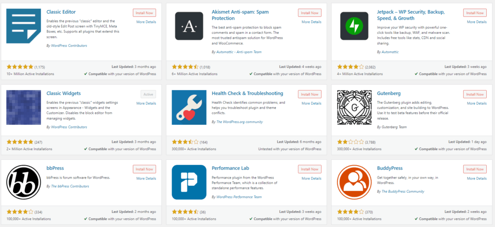This screenshot has height=227, width=495.
Task: Install the Gutenberg plugin
Action: click(x=475, y=94)
